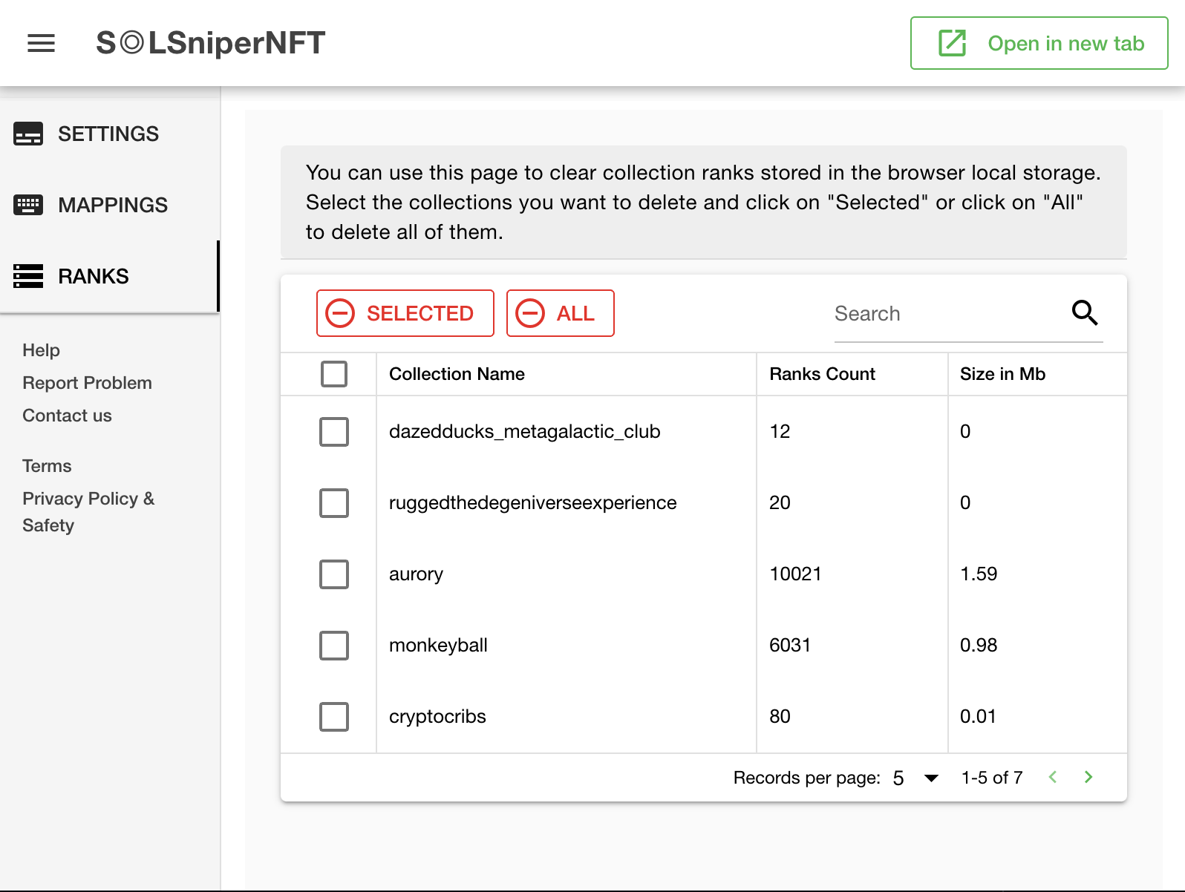1185x892 pixels.
Task: Tick the cryptocribs row checkbox
Action: [334, 717]
